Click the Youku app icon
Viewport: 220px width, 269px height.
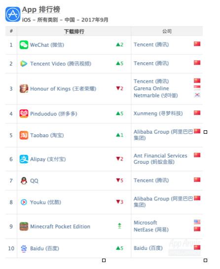click(24, 202)
